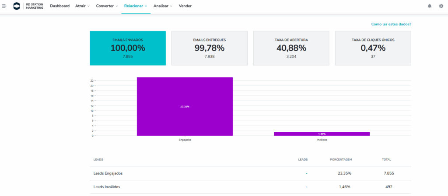Screen dimensions: 448x196
Task: Click the Inválidos bar in chart
Action: pyautogui.click(x=322, y=134)
